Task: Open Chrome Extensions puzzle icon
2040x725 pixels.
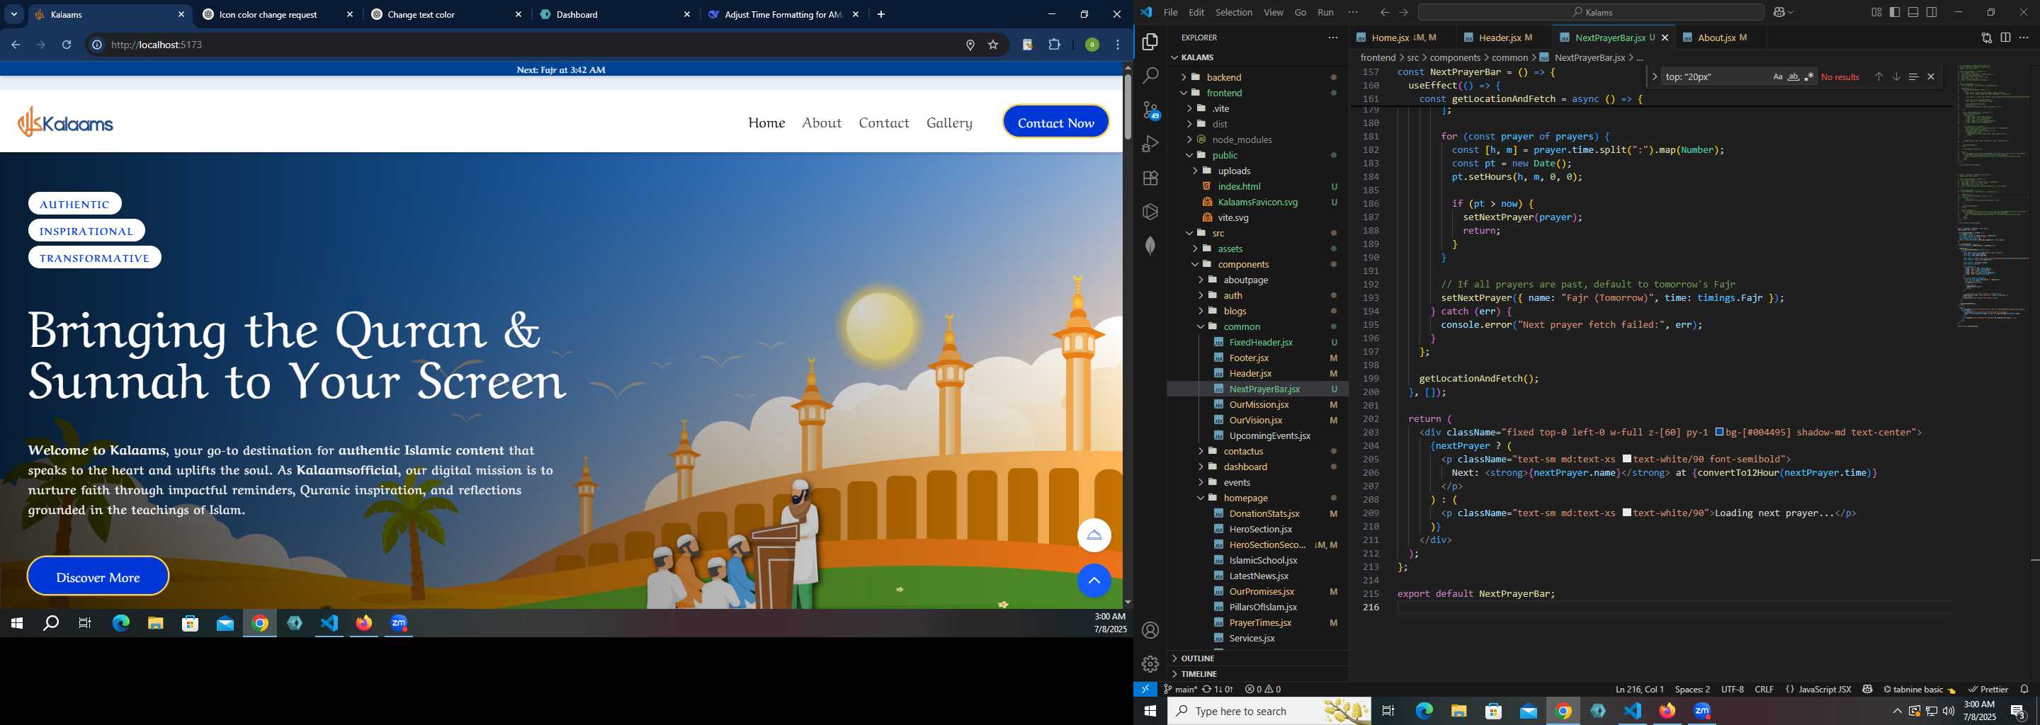Action: click(1054, 45)
